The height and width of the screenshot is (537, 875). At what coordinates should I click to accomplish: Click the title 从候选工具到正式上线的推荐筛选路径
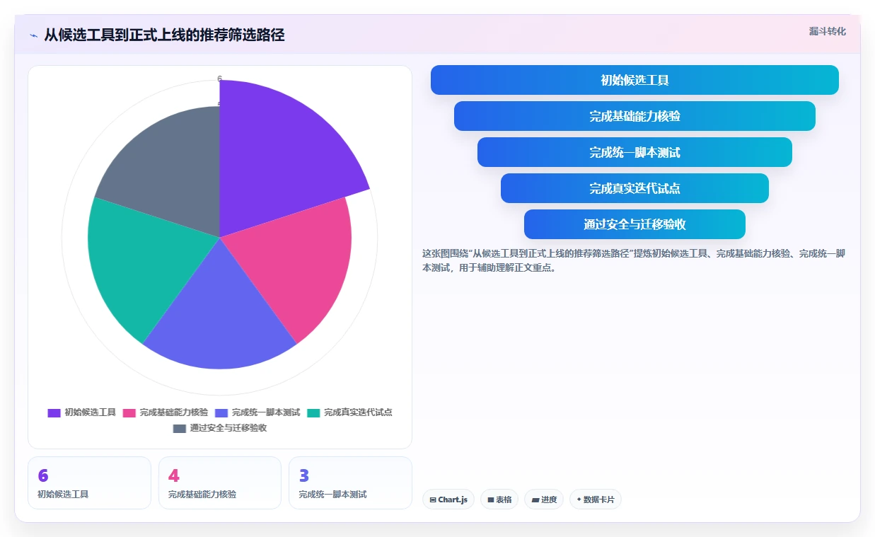tap(164, 35)
